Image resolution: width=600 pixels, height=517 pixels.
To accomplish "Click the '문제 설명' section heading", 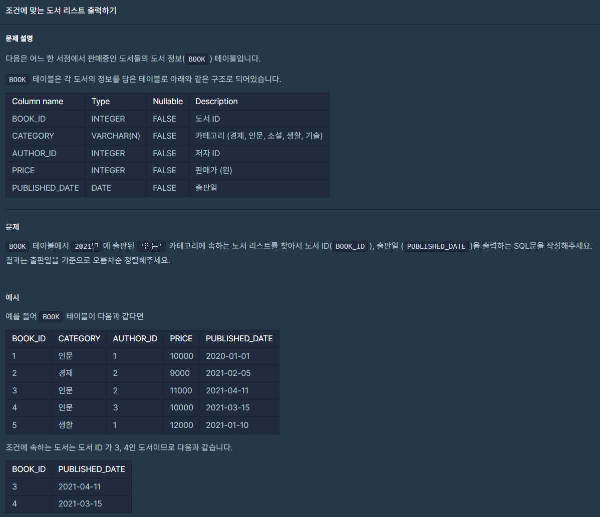I will 19,39.
